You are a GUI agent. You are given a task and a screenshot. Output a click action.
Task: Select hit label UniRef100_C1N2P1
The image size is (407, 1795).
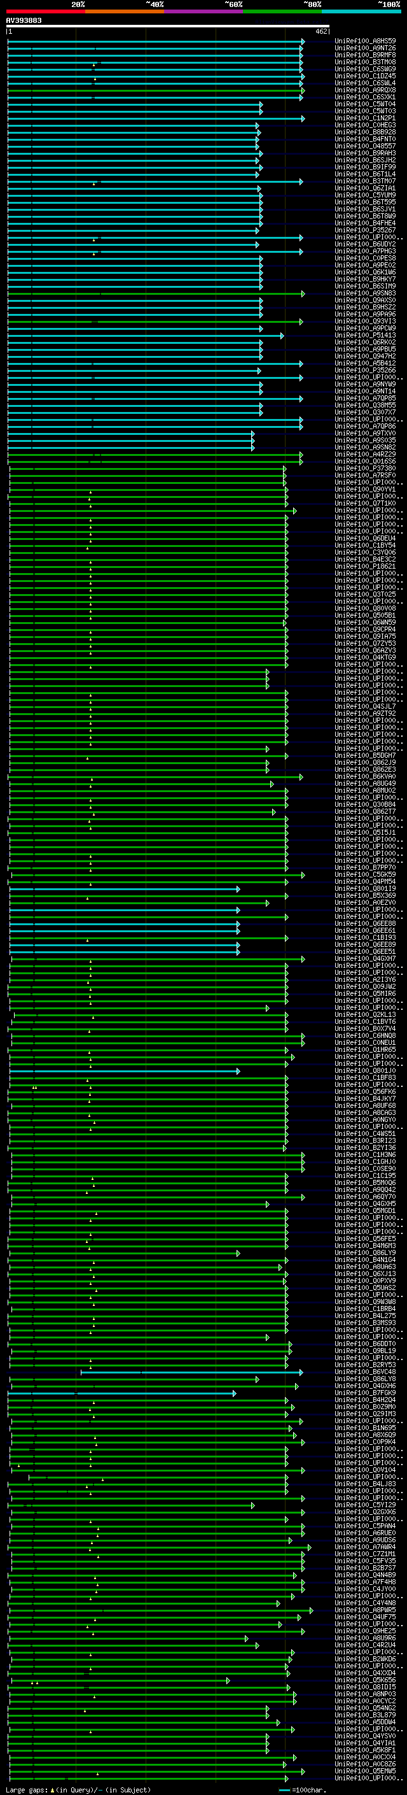[x=365, y=118]
